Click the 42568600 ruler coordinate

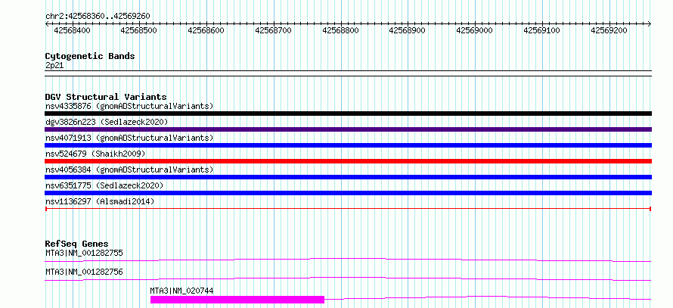tap(206, 30)
